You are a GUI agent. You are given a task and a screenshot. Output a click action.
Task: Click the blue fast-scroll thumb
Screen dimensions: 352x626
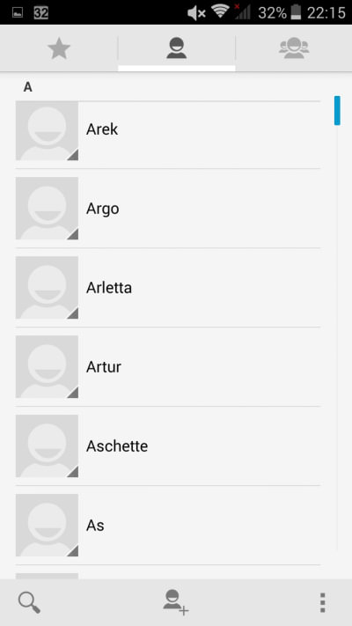pyautogui.click(x=337, y=111)
